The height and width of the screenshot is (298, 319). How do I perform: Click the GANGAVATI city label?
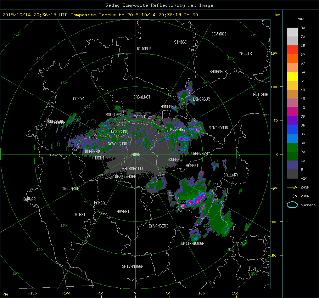tap(202, 153)
